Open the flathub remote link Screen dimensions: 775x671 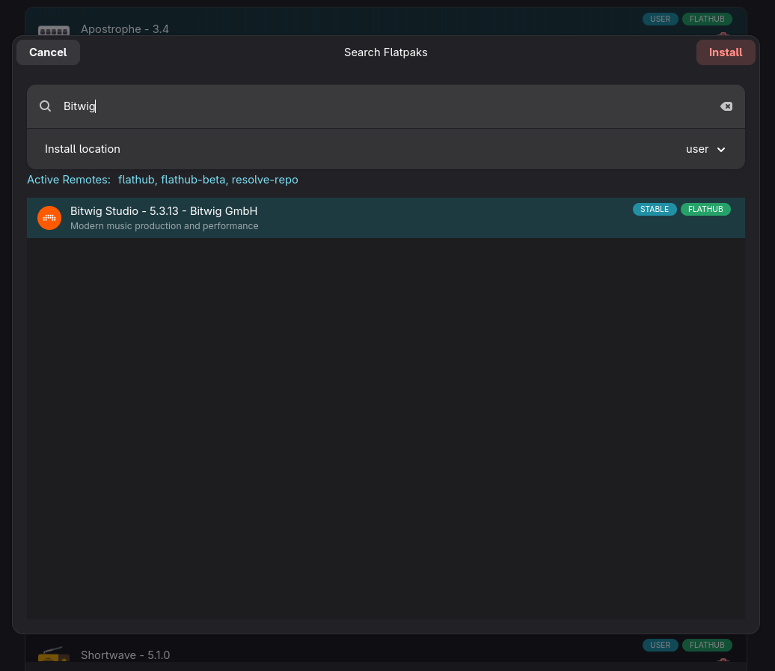coord(136,180)
